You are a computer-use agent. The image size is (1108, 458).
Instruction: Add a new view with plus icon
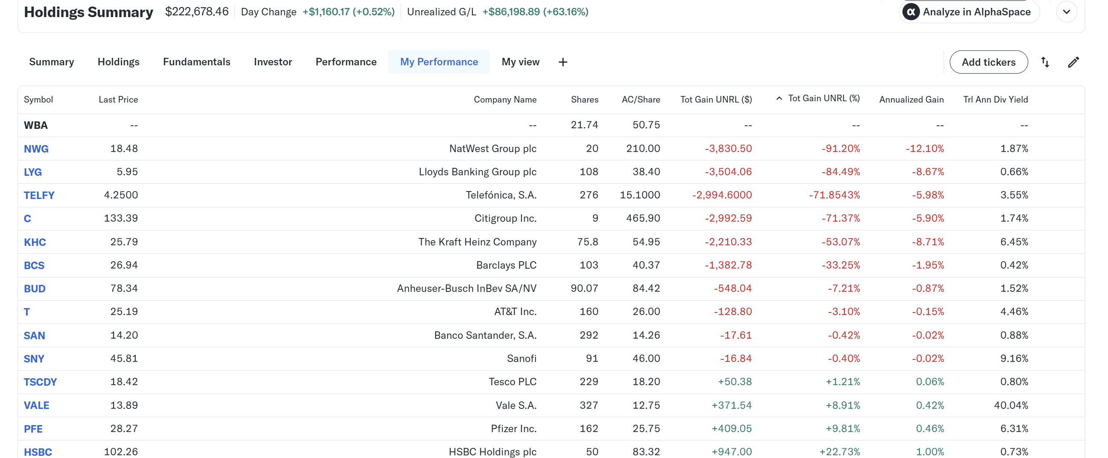[563, 62]
